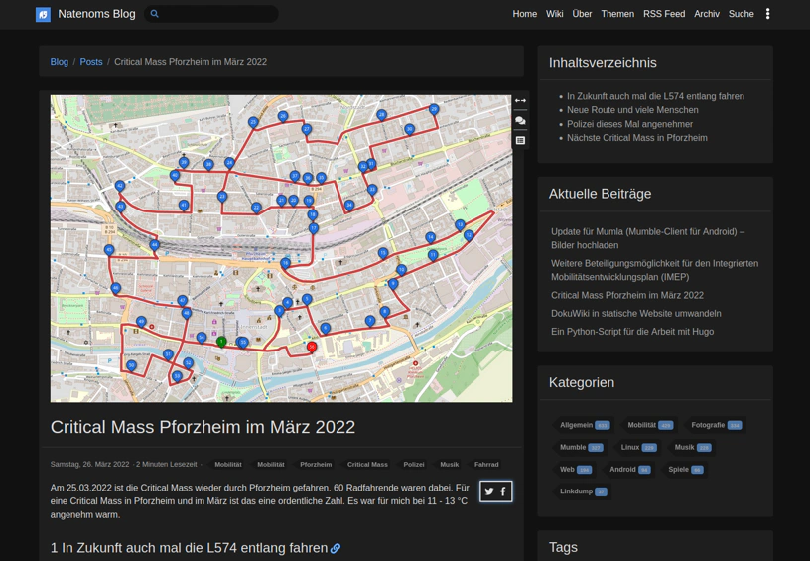Open the route map image

tap(281, 248)
